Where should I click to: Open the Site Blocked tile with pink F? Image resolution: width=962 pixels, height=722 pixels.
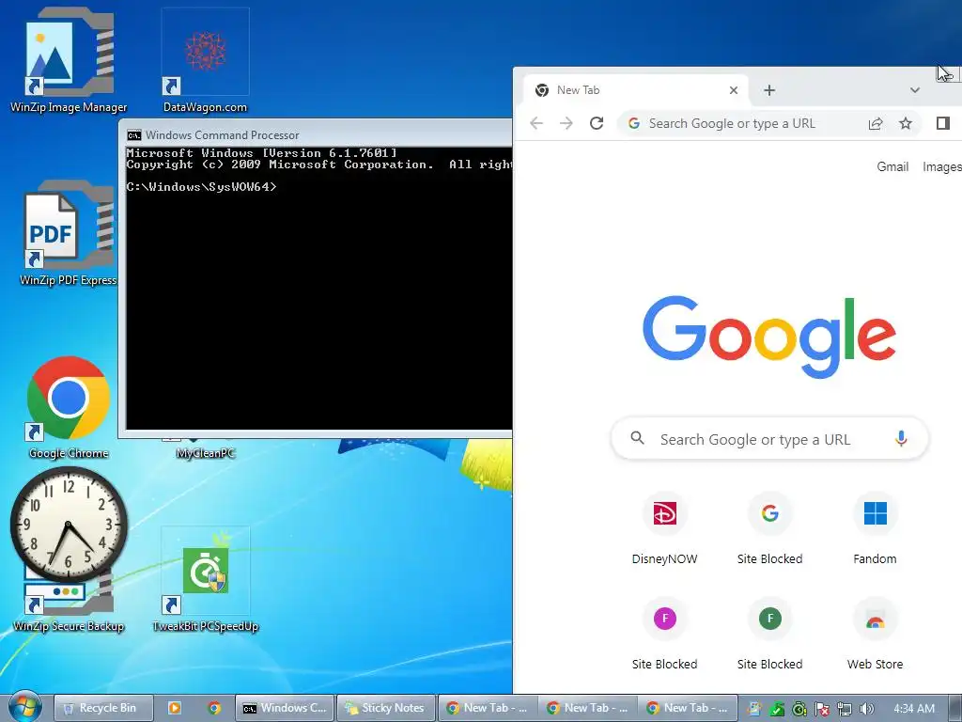pyautogui.click(x=664, y=635)
